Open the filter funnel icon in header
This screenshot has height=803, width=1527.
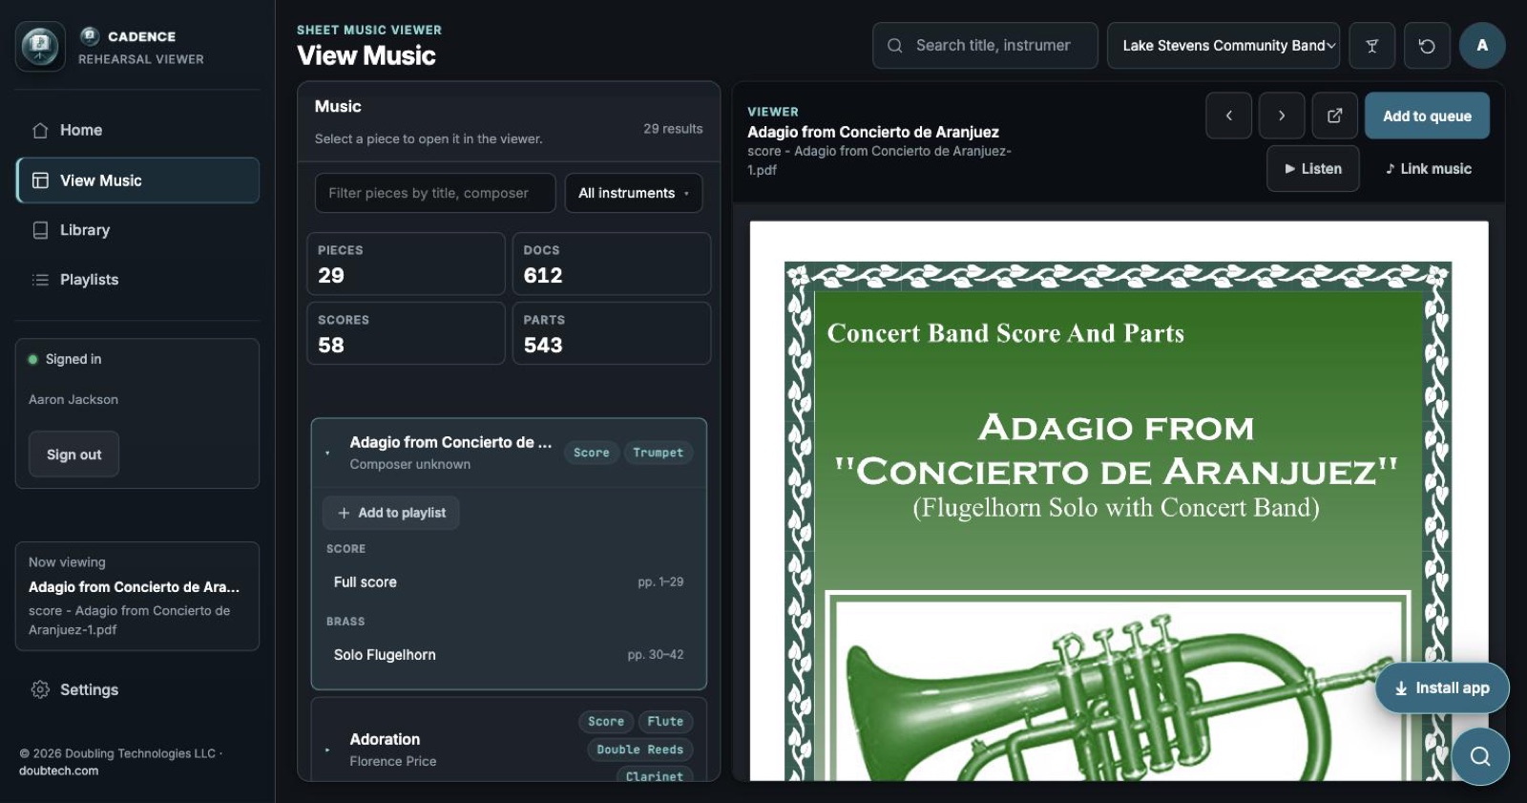click(1372, 46)
